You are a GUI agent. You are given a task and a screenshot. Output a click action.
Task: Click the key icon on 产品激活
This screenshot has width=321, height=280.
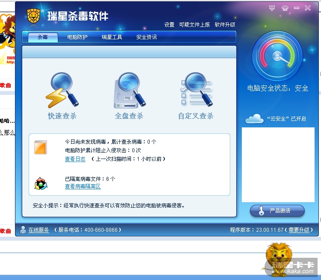click(x=261, y=211)
